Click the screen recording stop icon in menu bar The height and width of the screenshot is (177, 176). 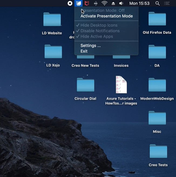coord(70,3)
